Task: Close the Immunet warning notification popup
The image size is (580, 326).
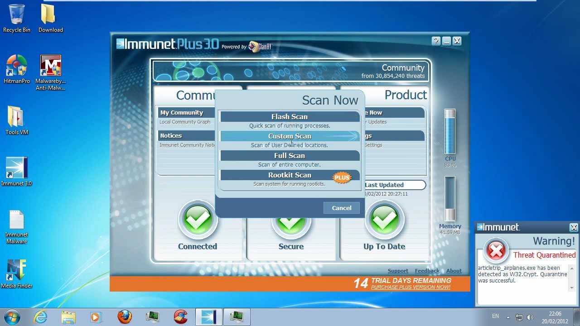Action: [x=574, y=227]
